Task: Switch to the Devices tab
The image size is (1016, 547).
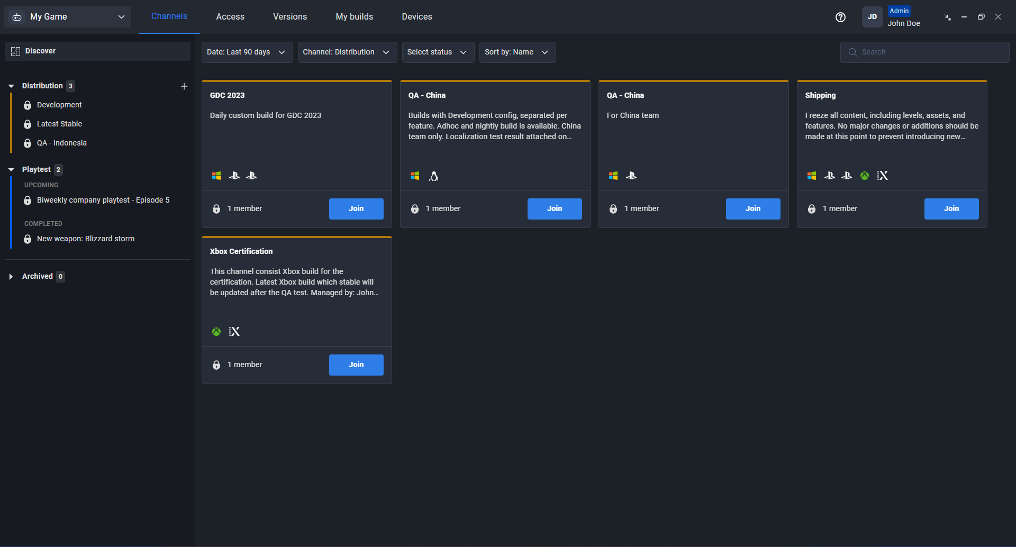Action: pyautogui.click(x=417, y=17)
